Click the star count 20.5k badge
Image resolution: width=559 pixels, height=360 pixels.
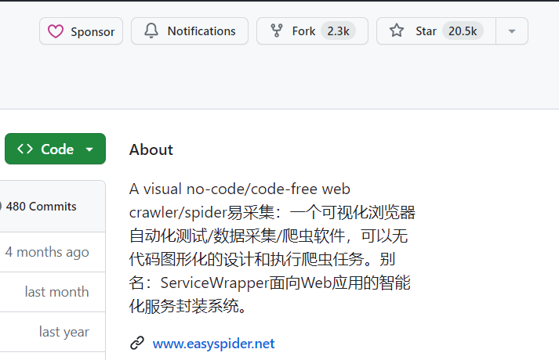(463, 31)
